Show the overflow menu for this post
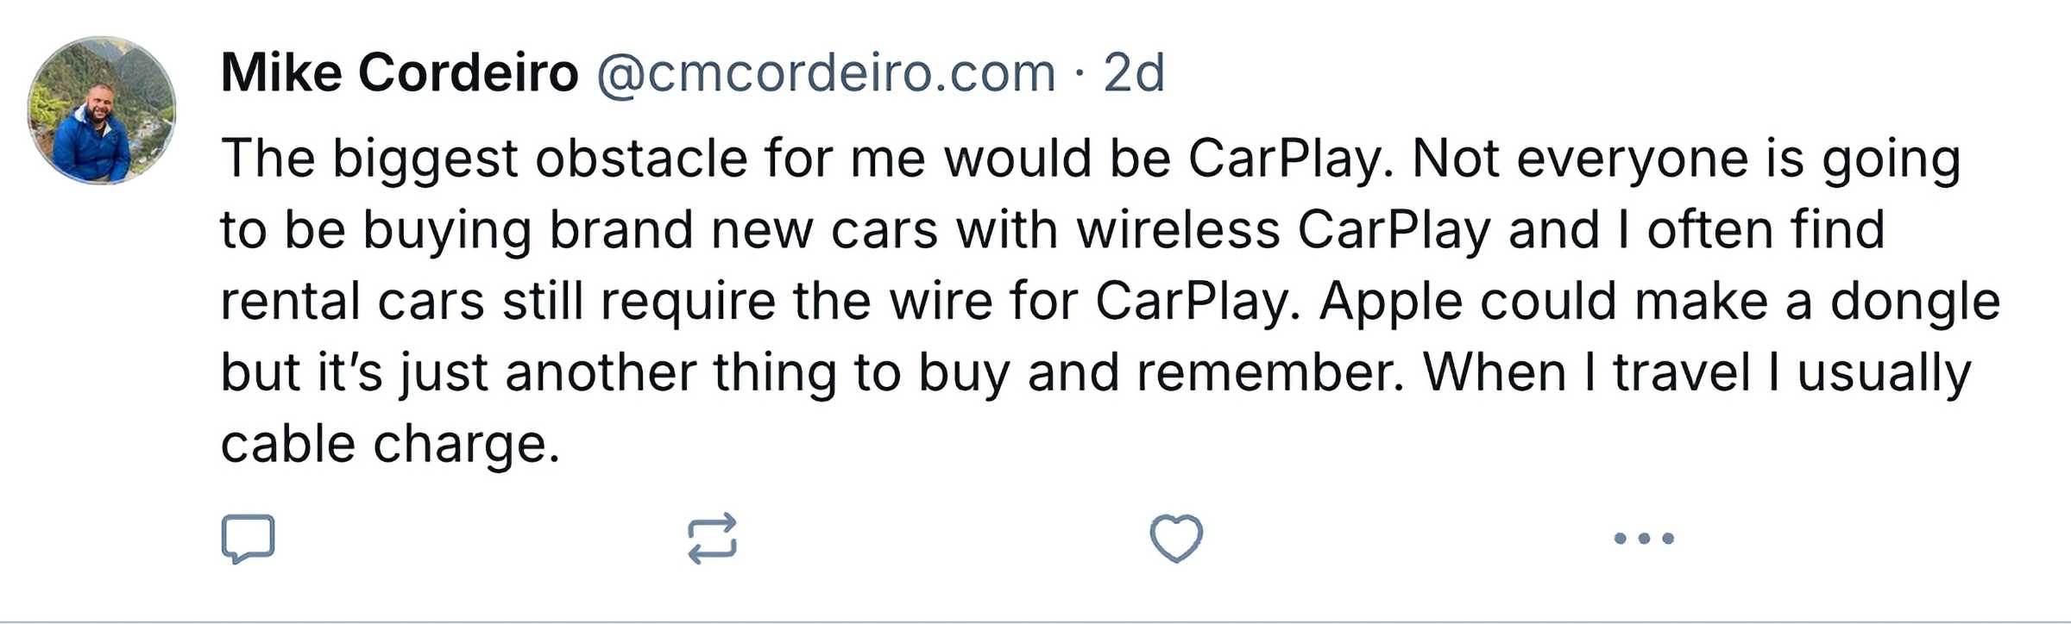Viewport: 2071px width, 624px height. click(x=1644, y=539)
